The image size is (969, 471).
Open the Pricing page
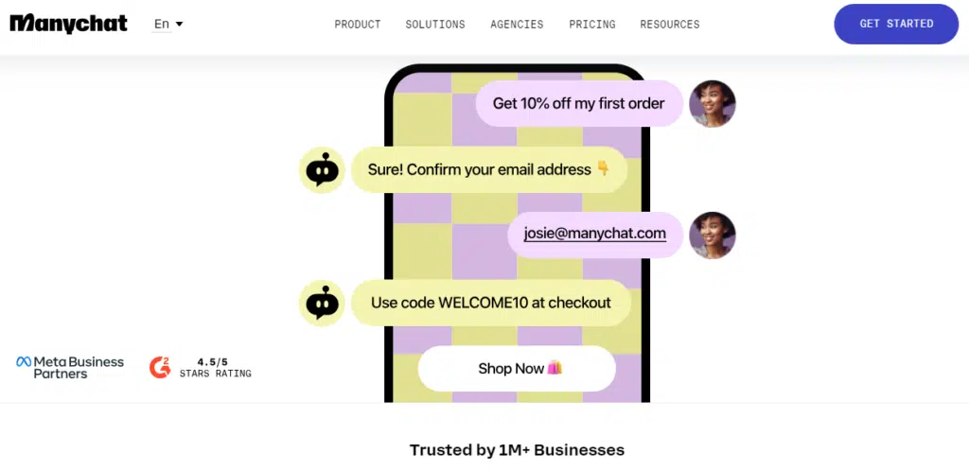(592, 25)
